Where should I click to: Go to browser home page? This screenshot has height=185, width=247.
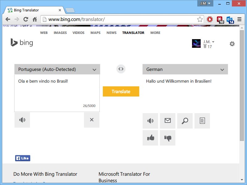click(x=35, y=19)
